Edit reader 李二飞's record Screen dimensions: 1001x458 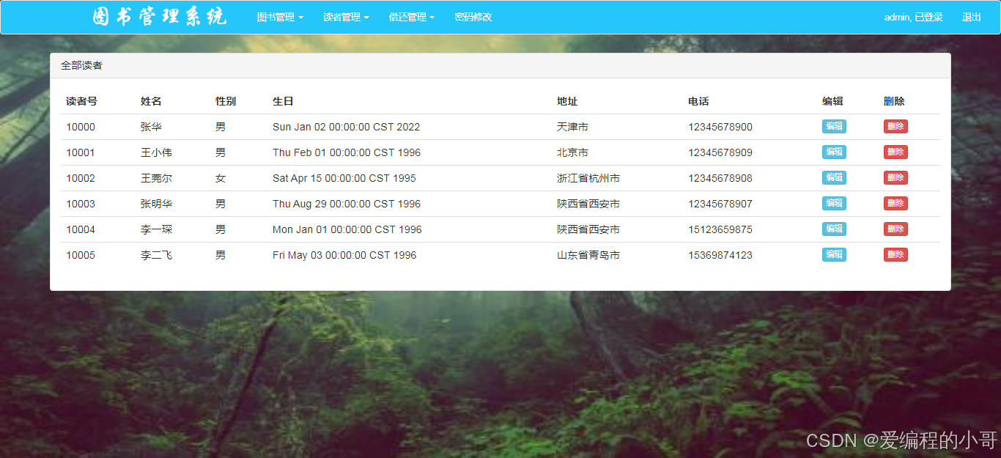834,254
